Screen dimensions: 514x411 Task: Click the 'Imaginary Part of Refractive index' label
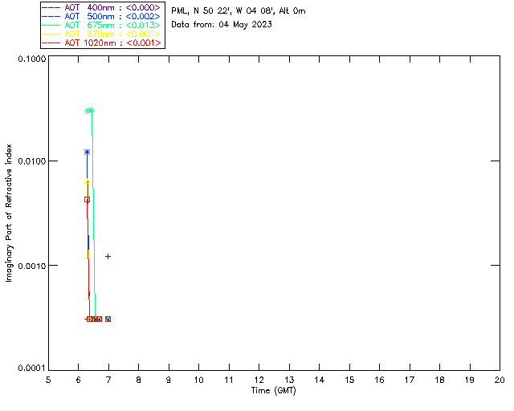[x=9, y=213]
